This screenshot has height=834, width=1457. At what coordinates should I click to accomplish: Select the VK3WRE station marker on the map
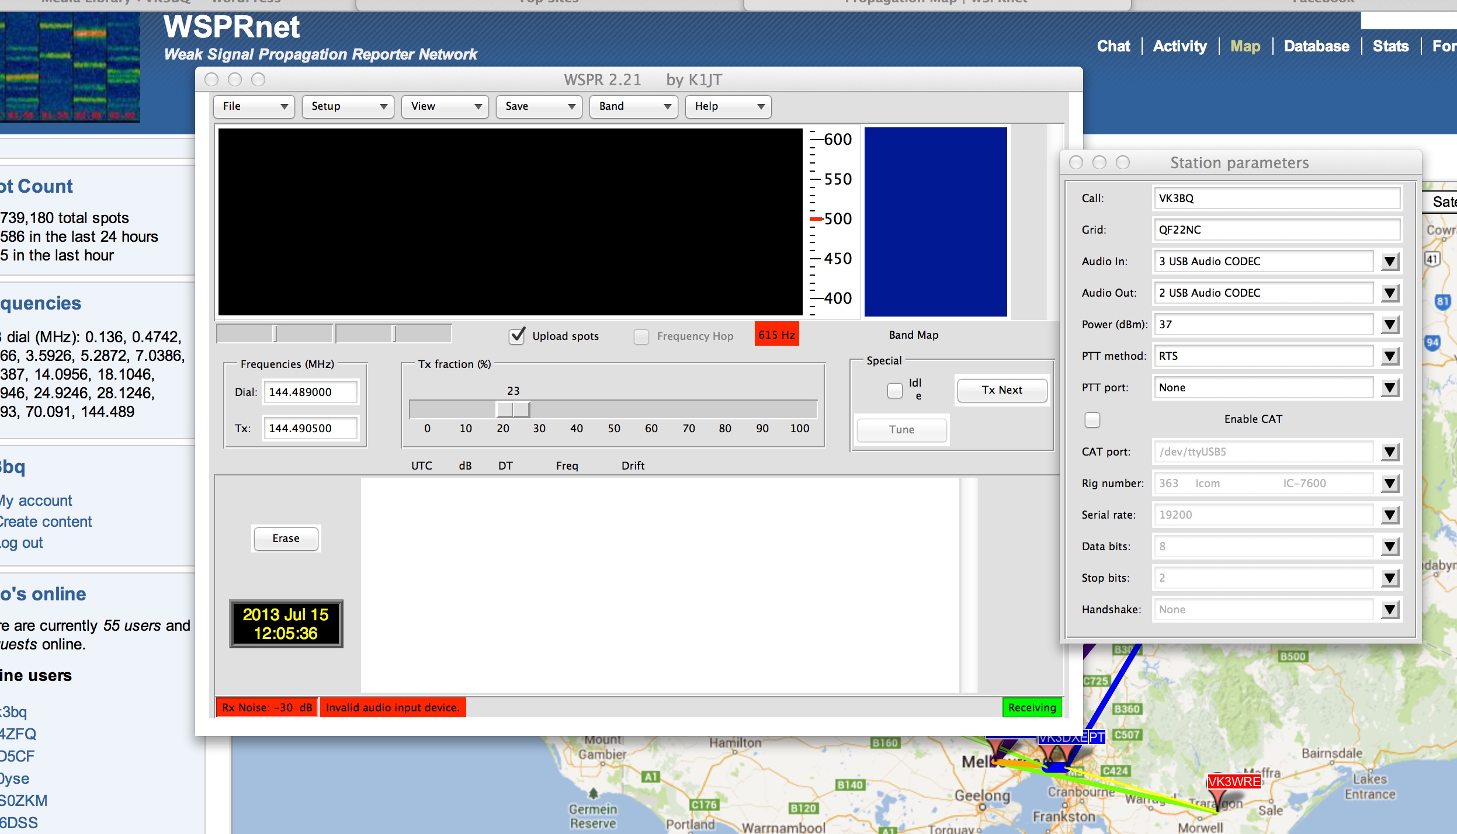[1233, 780]
